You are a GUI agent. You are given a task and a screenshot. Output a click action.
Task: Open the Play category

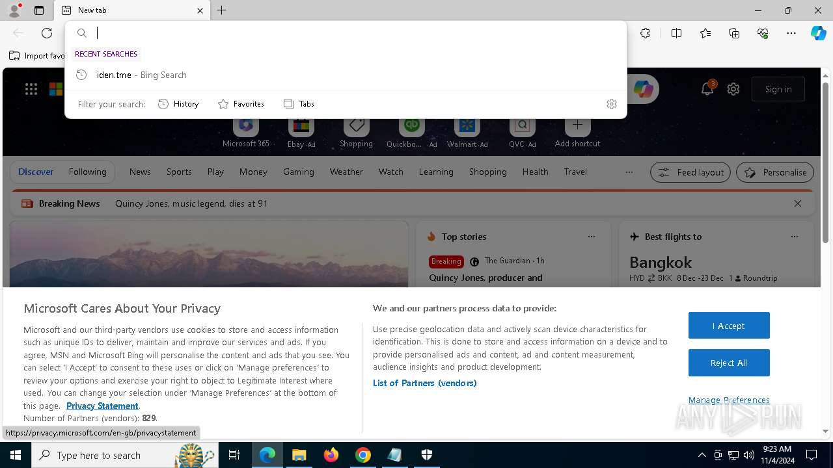coord(215,172)
